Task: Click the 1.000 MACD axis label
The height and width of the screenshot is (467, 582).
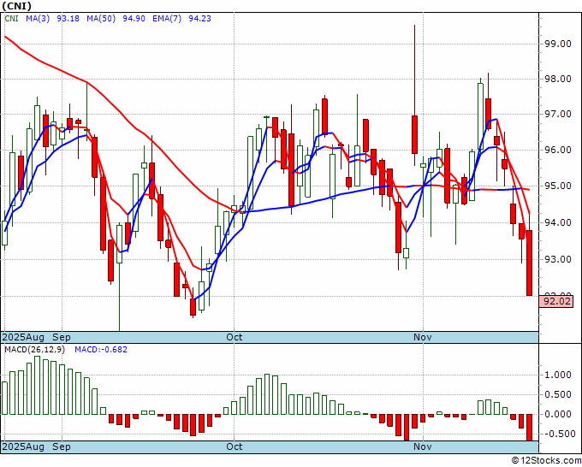Action: coord(560,375)
